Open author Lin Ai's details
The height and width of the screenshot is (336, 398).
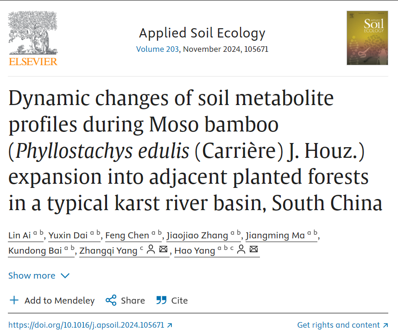coord(20,236)
